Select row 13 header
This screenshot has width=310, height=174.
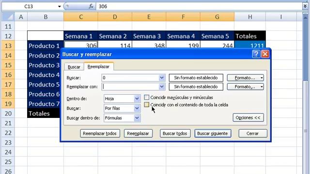(x=8, y=46)
